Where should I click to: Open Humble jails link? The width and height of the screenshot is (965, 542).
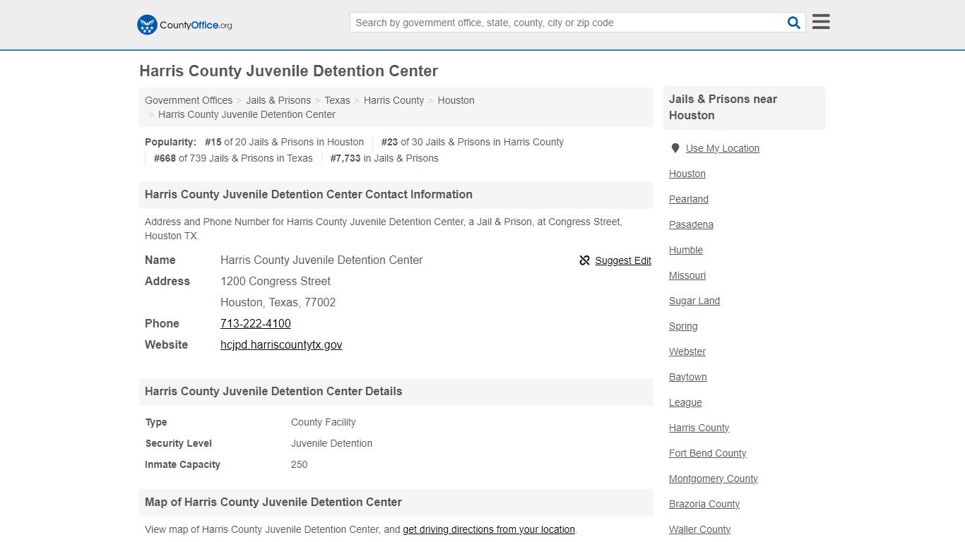[686, 250]
